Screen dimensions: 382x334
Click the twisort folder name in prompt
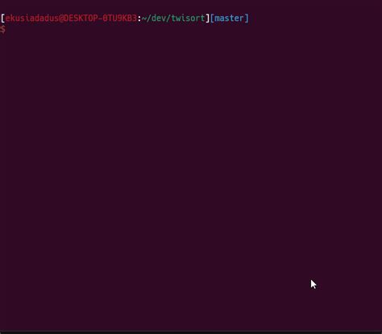(x=189, y=19)
